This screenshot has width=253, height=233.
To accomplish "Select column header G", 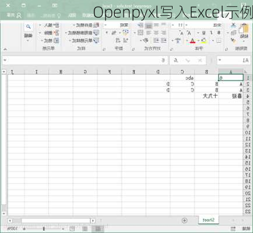I will pyautogui.click(x=85, y=72).
